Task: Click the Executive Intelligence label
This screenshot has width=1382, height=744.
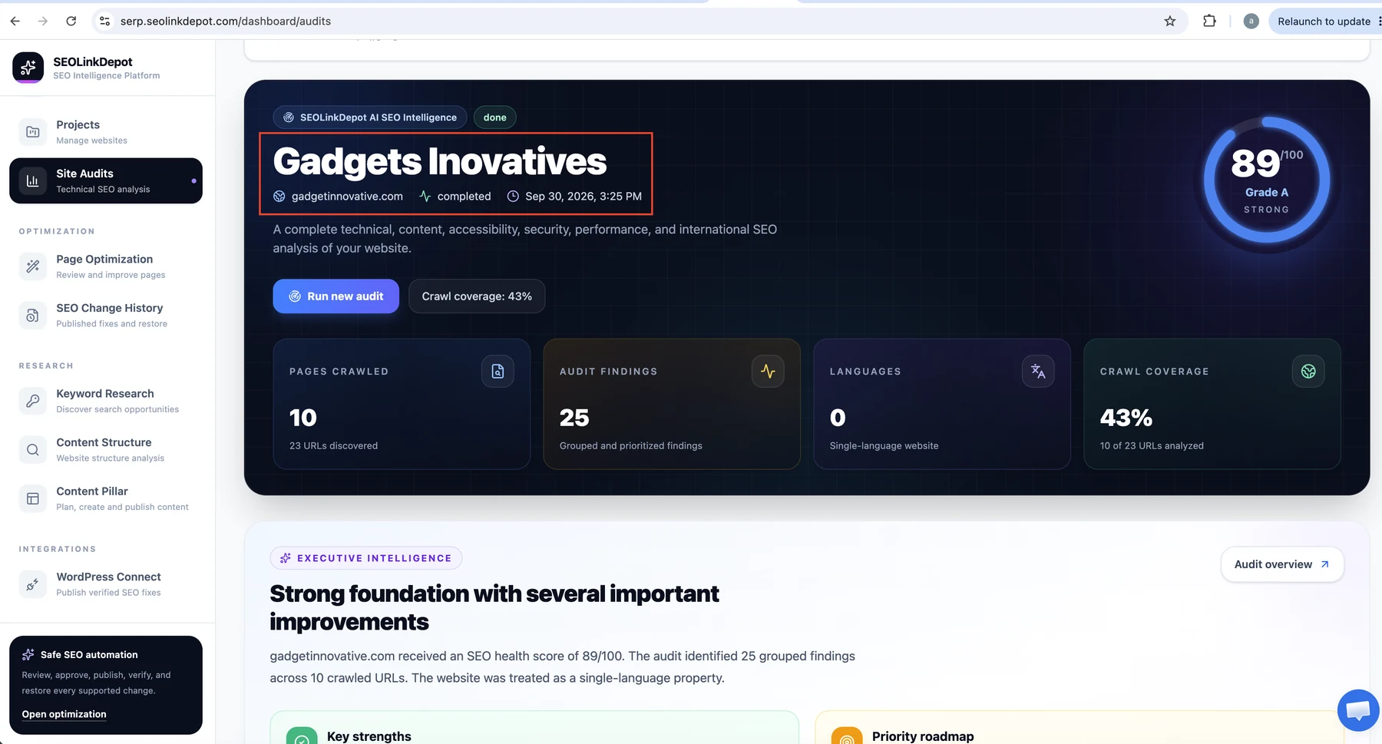Action: tap(366, 558)
